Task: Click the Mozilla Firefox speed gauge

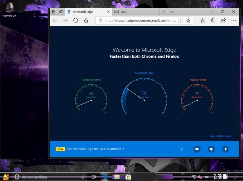Action: point(197,98)
